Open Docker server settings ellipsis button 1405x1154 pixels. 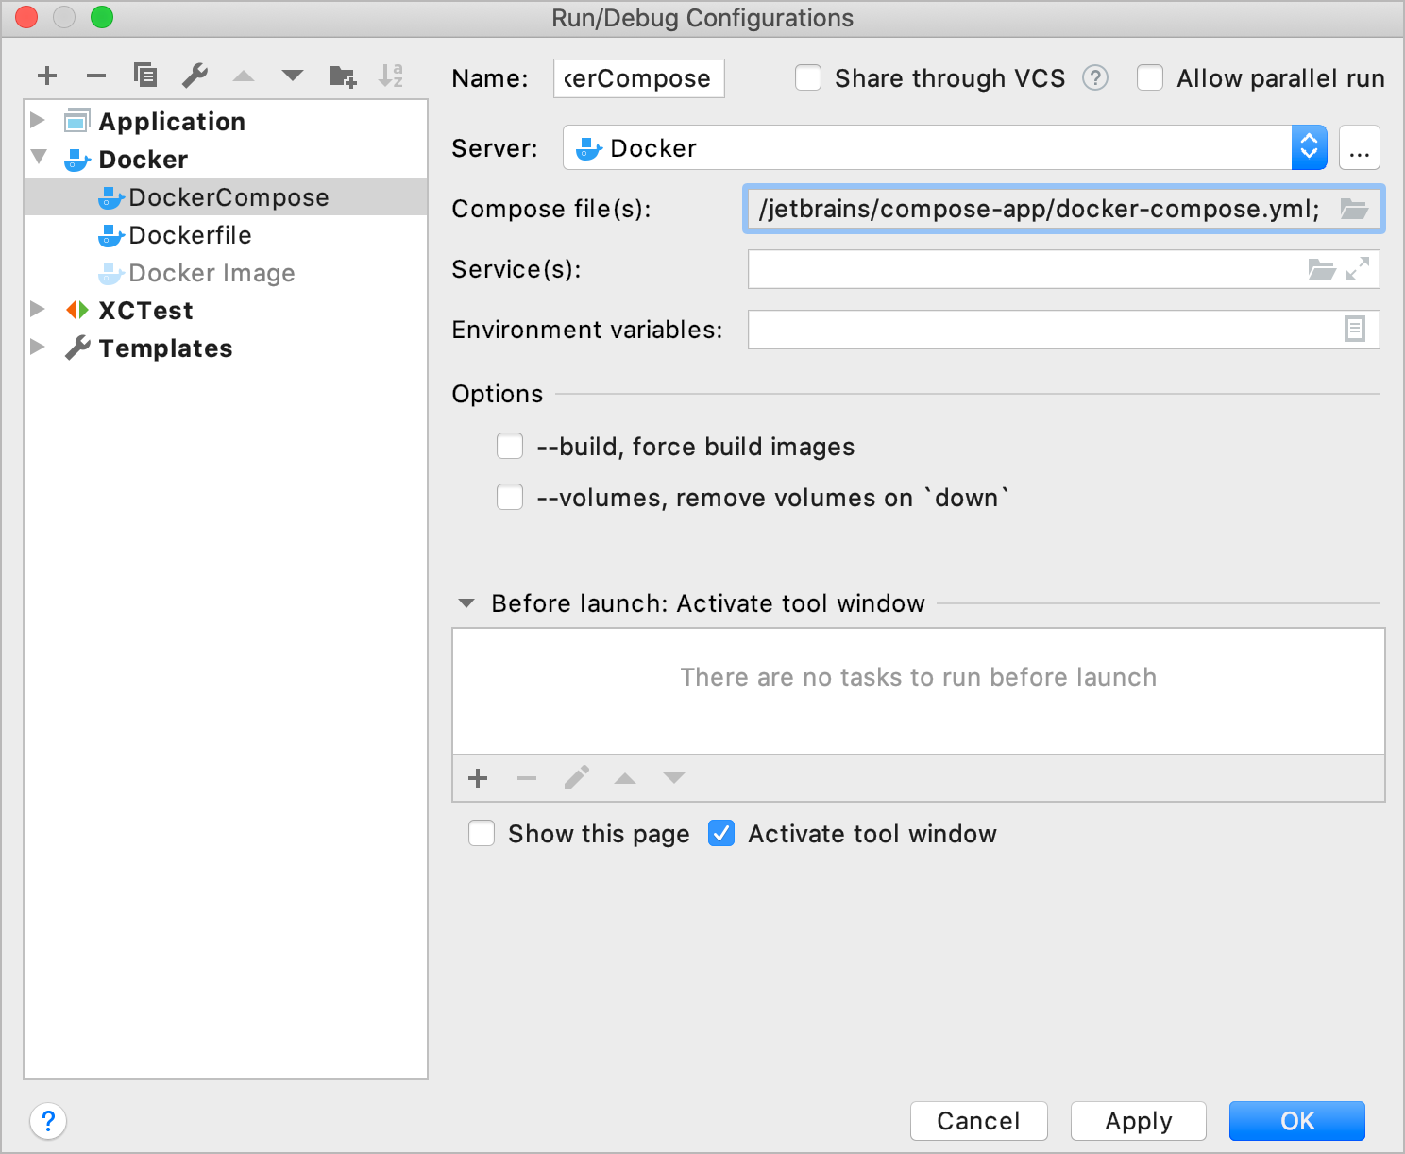1360,147
